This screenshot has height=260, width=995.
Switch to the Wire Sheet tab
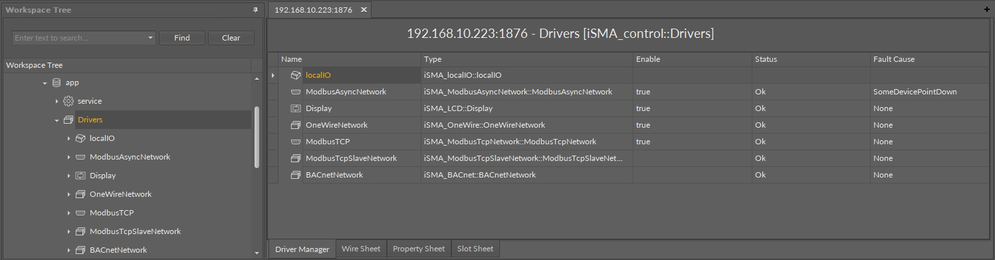tap(361, 249)
